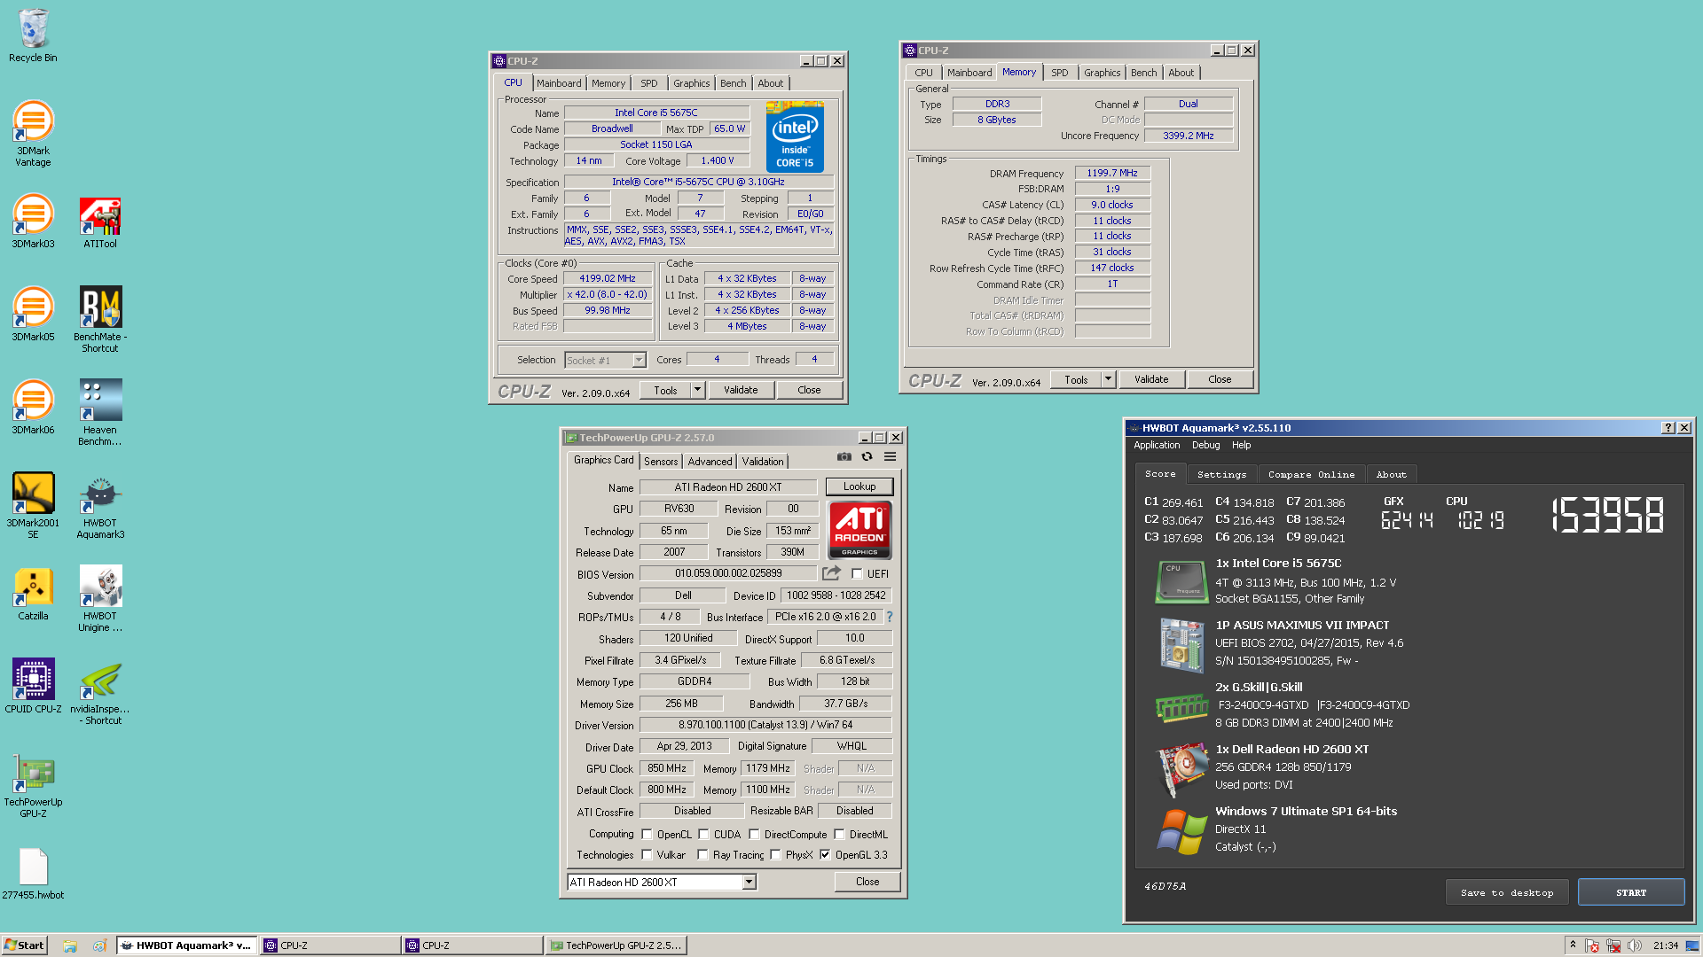1703x957 pixels.
Task: Click the Close button in GPU-Z
Action: pos(867,882)
